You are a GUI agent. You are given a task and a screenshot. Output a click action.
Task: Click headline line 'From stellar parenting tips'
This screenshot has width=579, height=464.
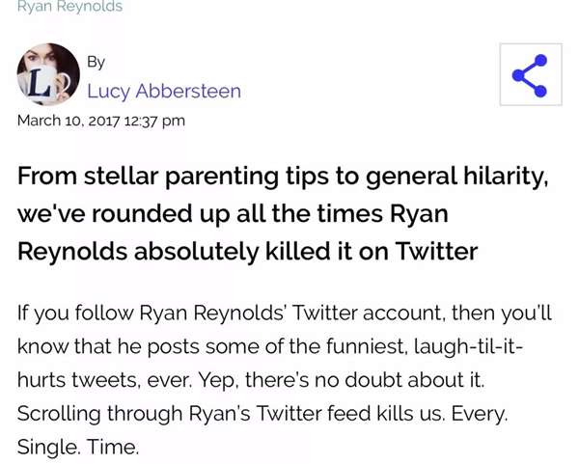click(283, 177)
